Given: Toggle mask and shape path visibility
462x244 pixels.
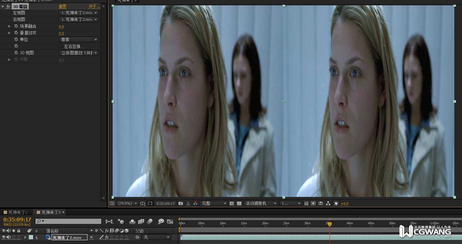Looking at the screenshot, I should 150,203.
